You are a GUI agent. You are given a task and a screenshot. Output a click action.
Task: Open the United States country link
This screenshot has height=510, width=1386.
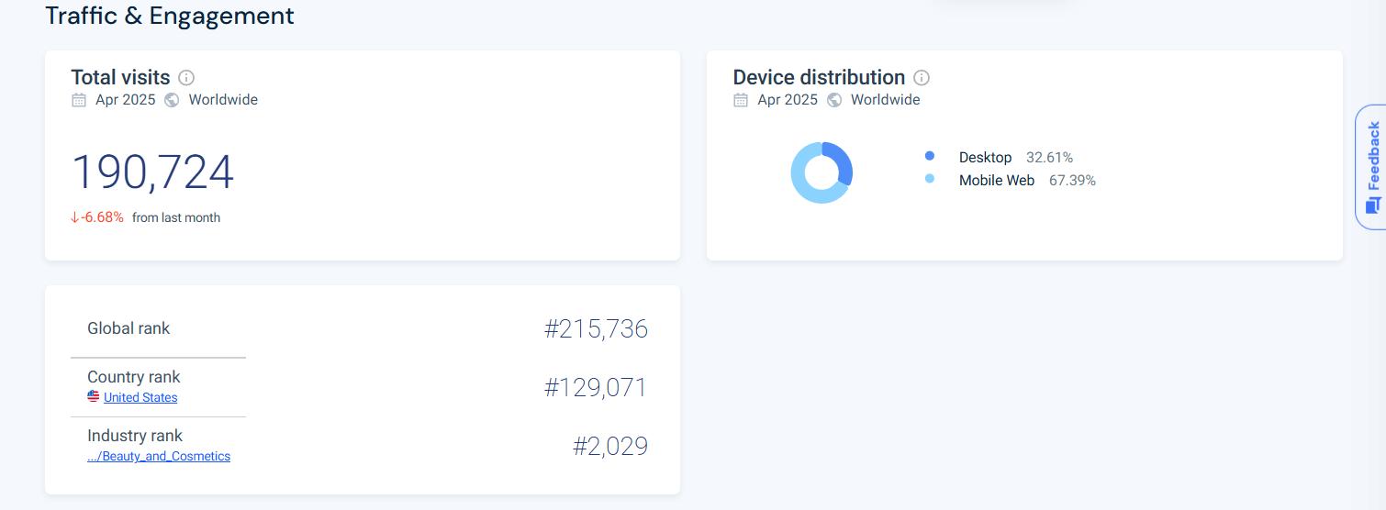pos(140,397)
